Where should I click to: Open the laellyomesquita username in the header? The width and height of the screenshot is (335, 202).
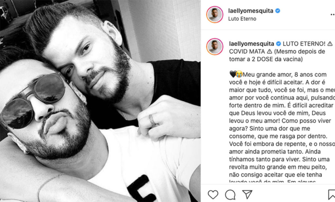pos(251,11)
